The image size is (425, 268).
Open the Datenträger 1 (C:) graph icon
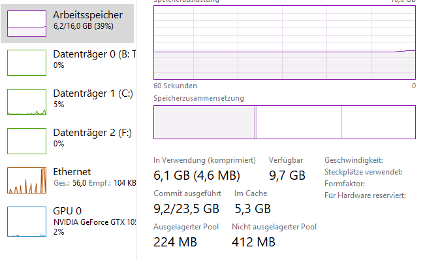[x=26, y=101]
